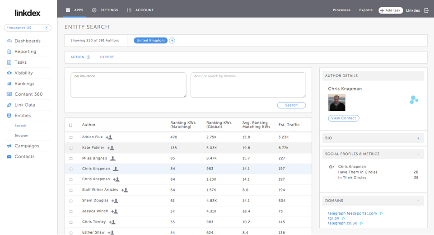Click the Esther Shaw author name
Image resolution: width=434 pixels, height=235 pixels.
pyautogui.click(x=93, y=232)
